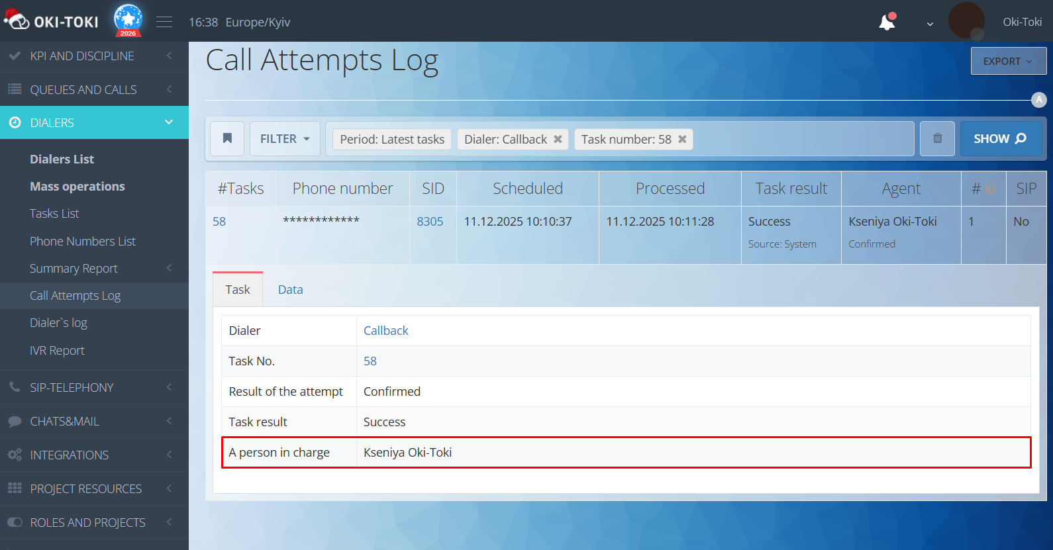The width and height of the screenshot is (1053, 550).
Task: Click the OKI-TOKI logo
Action: pyautogui.click(x=53, y=21)
